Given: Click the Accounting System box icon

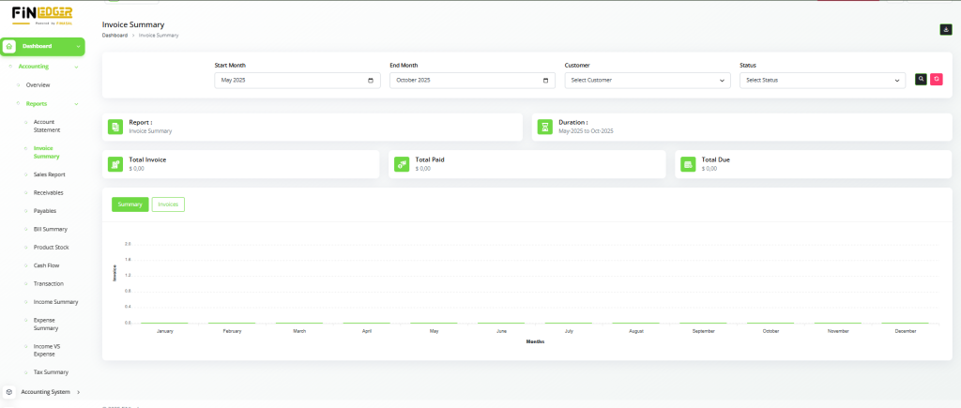Looking at the screenshot, I should (x=9, y=392).
